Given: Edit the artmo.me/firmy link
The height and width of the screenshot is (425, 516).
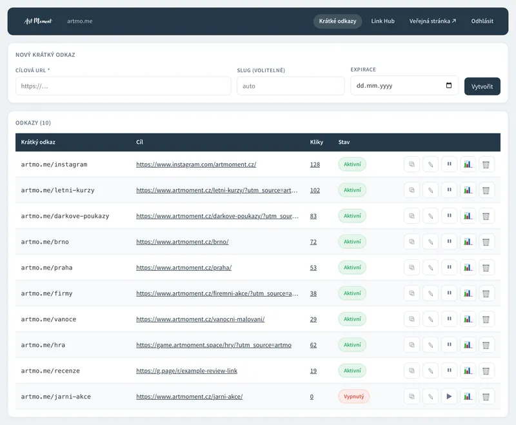Looking at the screenshot, I should click(430, 293).
